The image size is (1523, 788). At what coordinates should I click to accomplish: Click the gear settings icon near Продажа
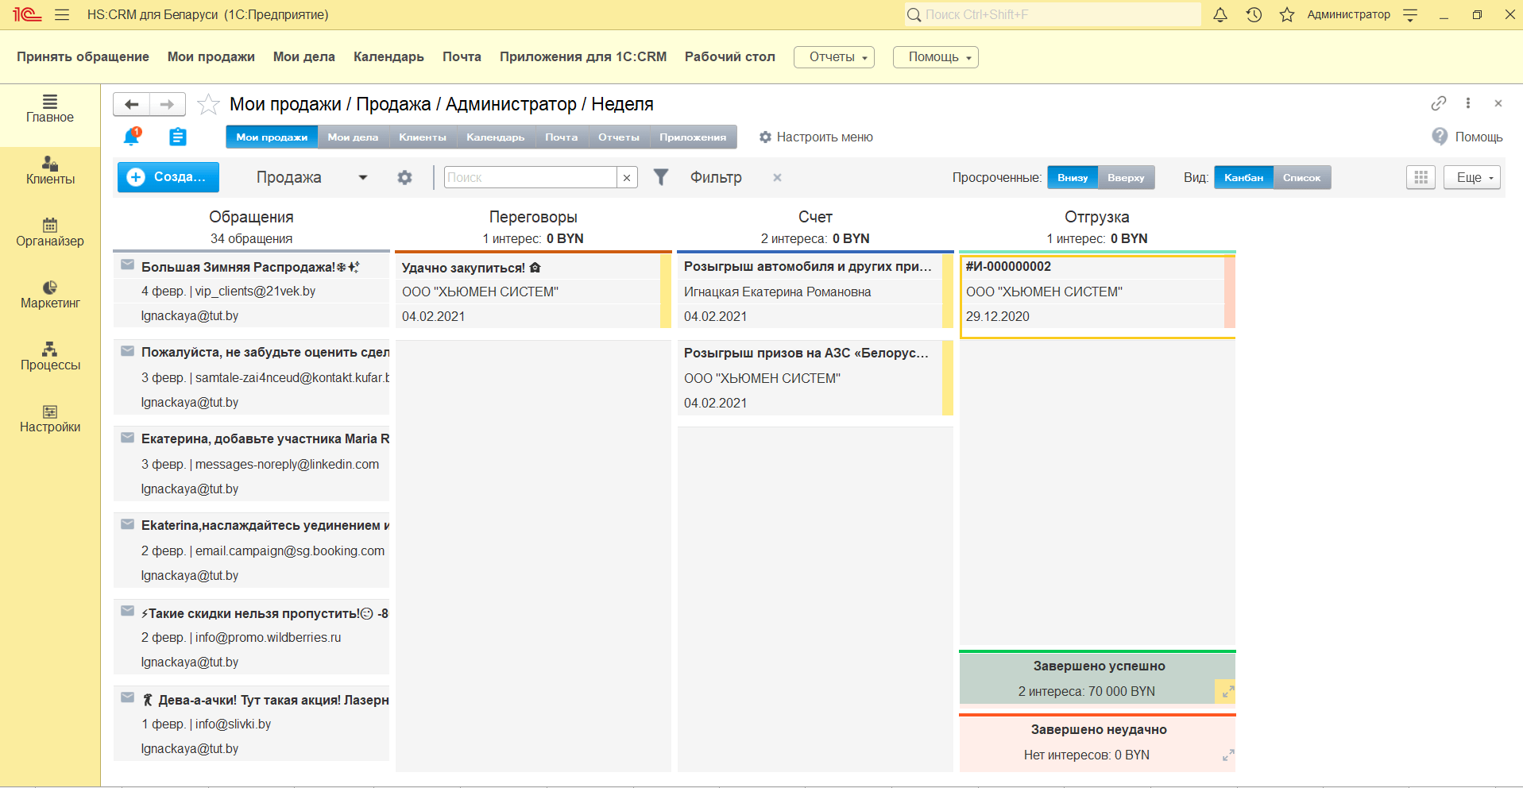pos(404,177)
